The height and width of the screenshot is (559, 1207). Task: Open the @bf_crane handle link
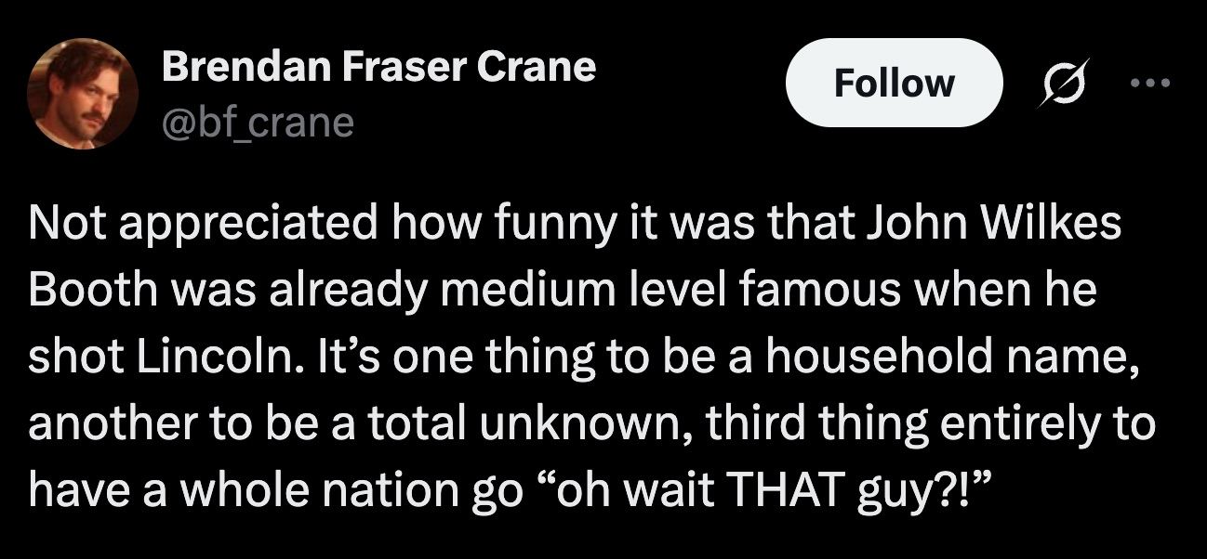tap(258, 122)
